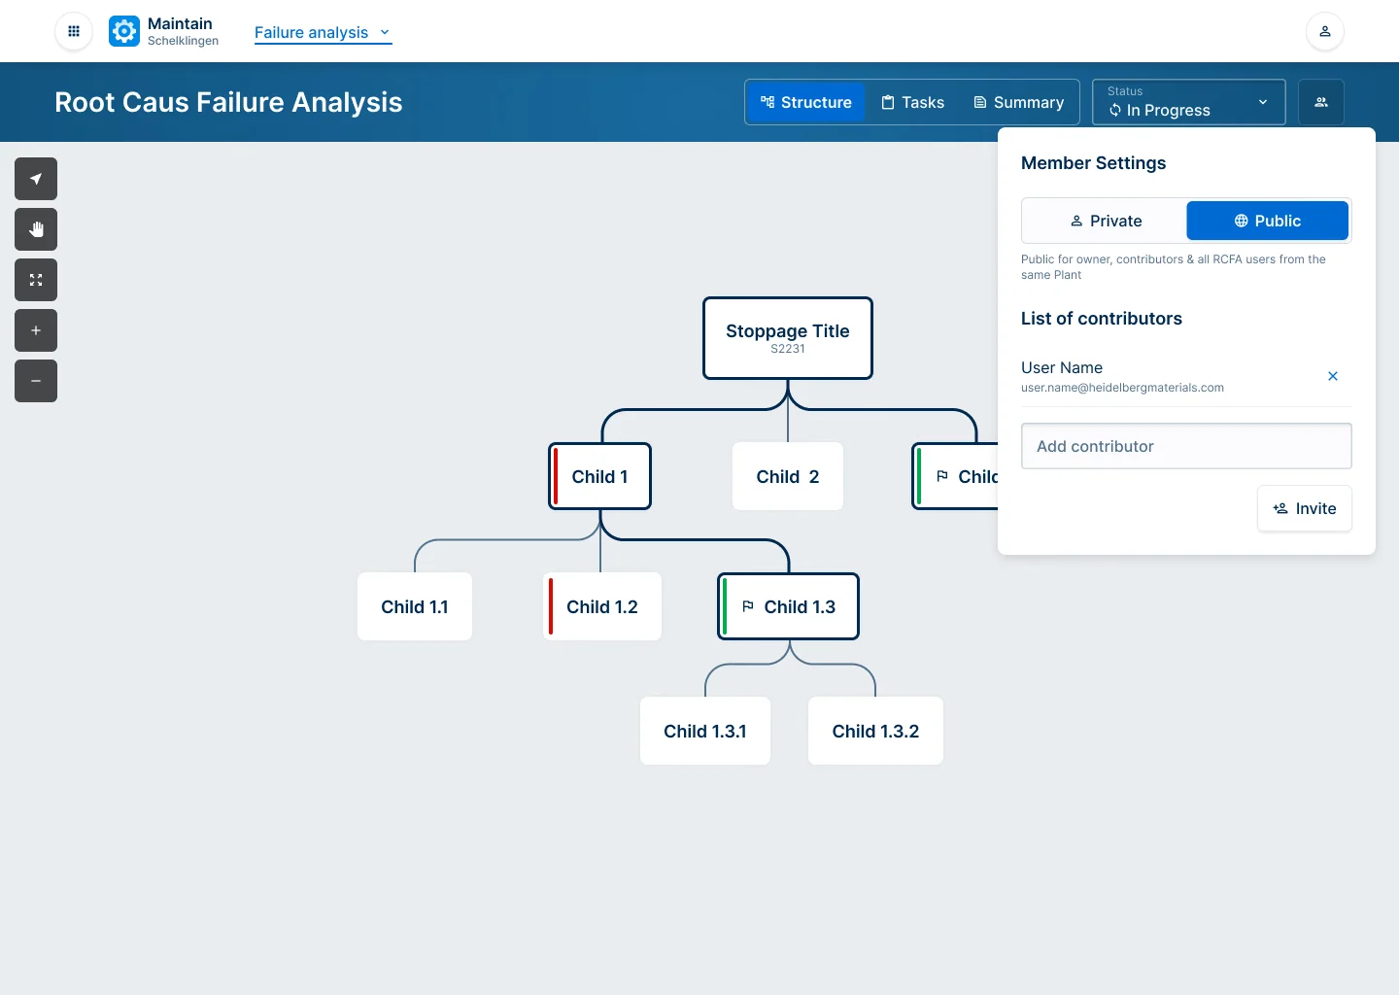Click the List of contributors heading

pyautogui.click(x=1102, y=319)
